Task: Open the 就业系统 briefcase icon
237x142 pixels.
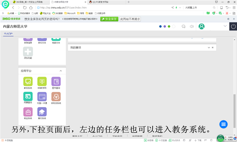Action: point(28,112)
